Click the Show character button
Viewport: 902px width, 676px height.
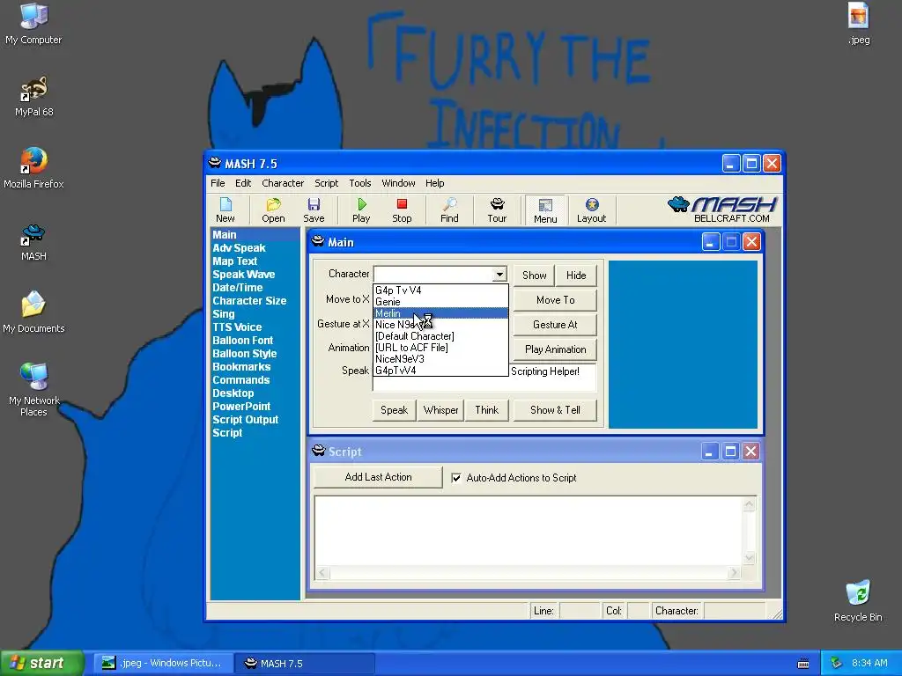(534, 276)
